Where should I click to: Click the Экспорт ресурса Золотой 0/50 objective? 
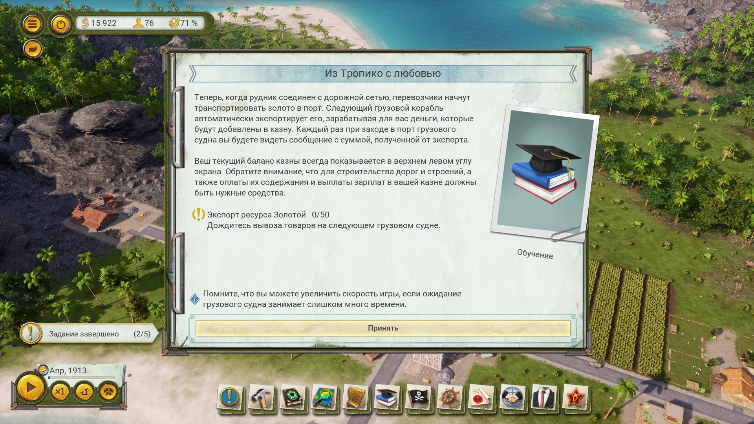coord(268,215)
